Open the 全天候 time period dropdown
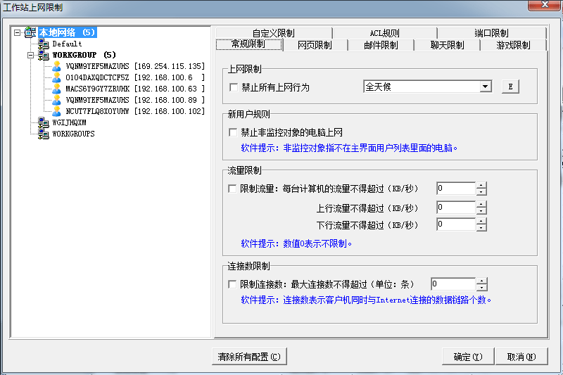Screen dimensions: 563x375 [x=486, y=87]
